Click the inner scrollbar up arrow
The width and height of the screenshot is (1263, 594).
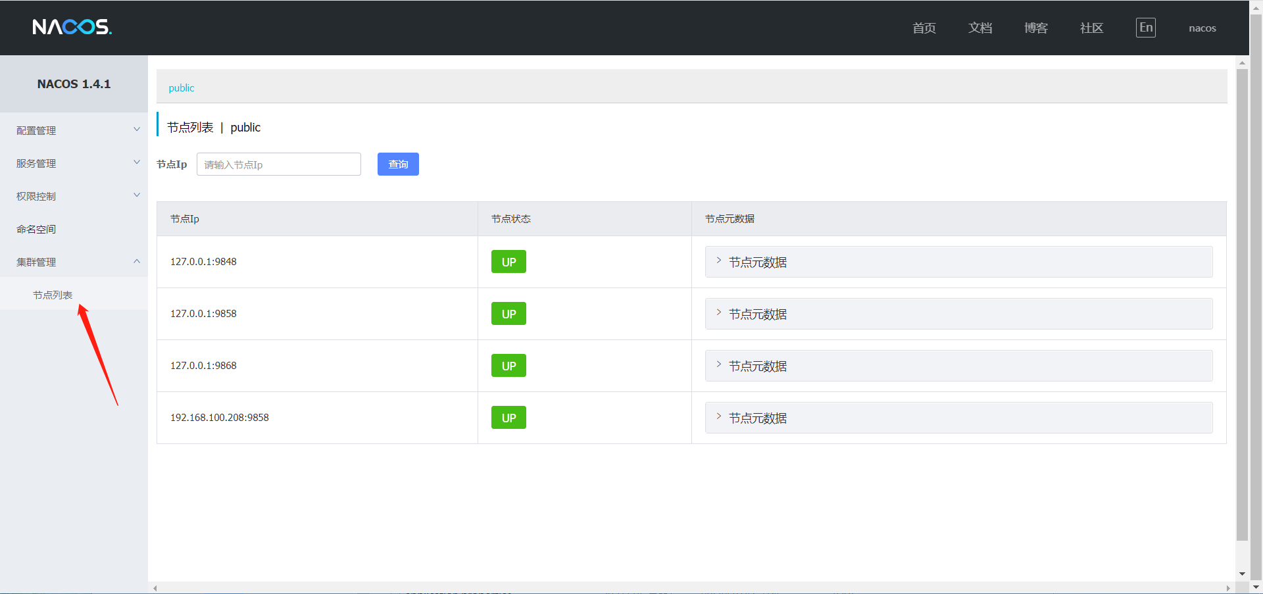coord(1242,63)
